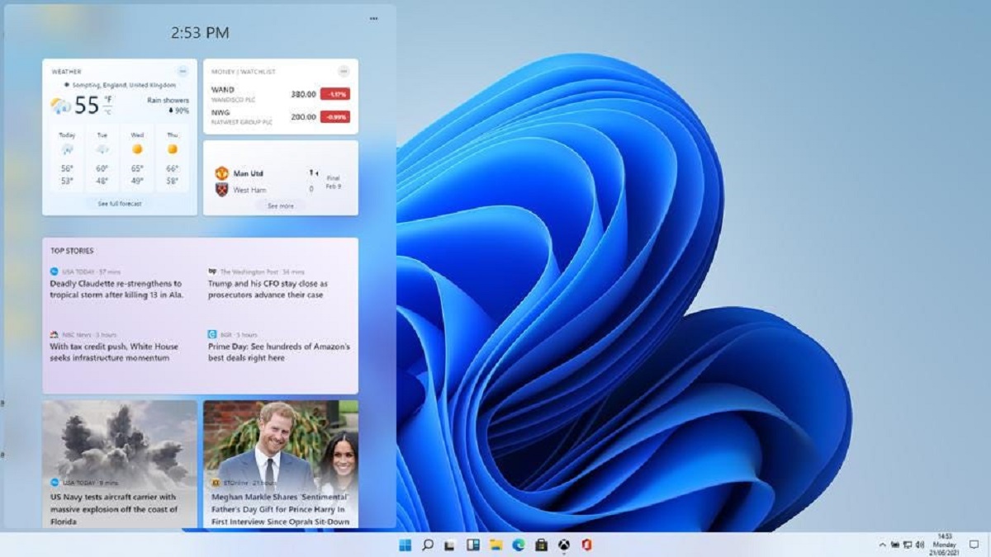
Task: Click the West Ham club crest
Action: pos(221,190)
